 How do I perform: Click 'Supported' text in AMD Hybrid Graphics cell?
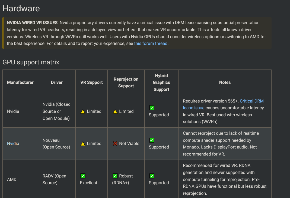click(x=159, y=183)
